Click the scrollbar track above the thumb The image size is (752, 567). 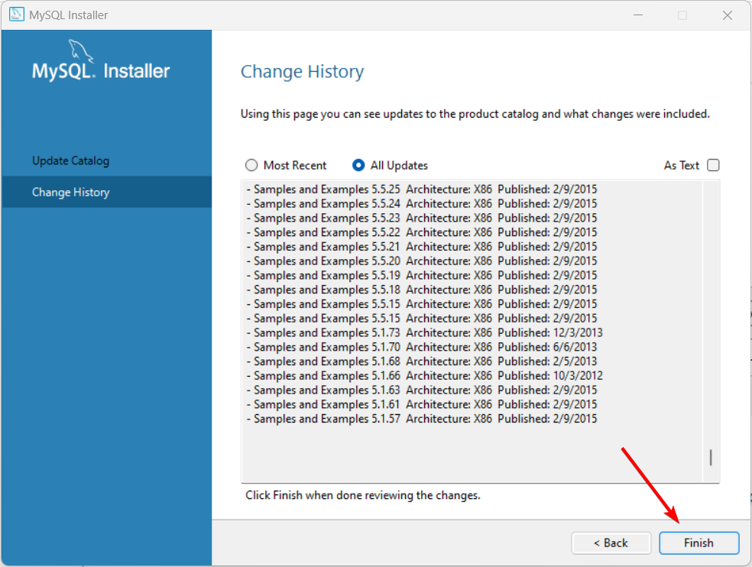point(710,314)
